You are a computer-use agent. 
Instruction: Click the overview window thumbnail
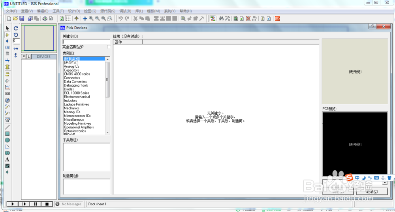tap(39, 38)
